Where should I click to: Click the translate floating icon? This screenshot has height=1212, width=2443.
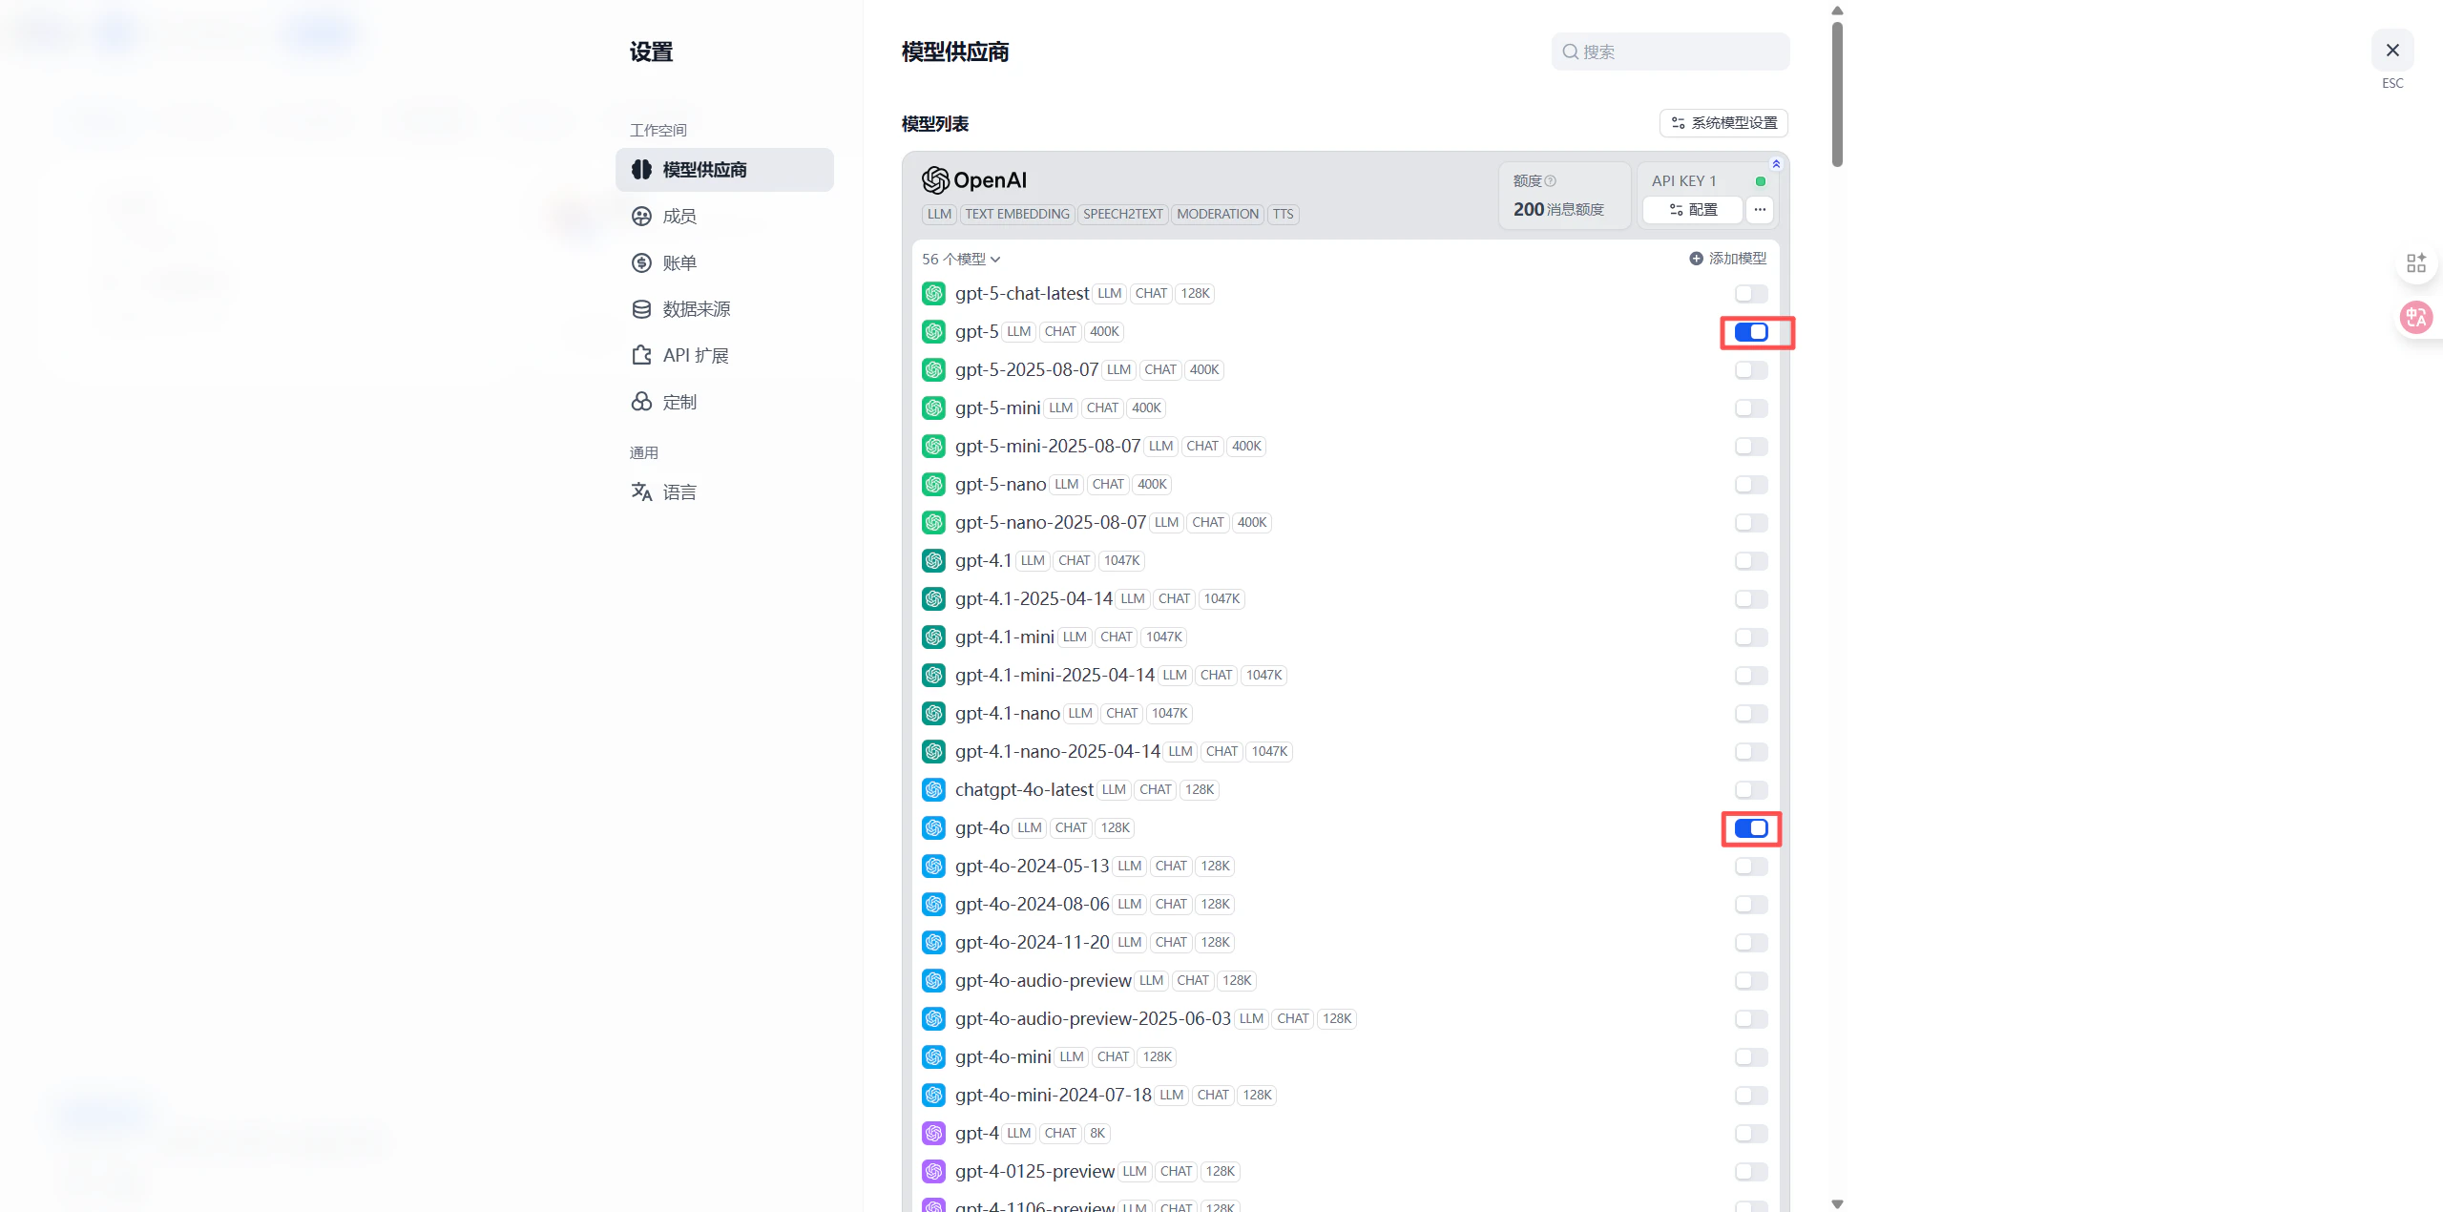[x=2416, y=317]
